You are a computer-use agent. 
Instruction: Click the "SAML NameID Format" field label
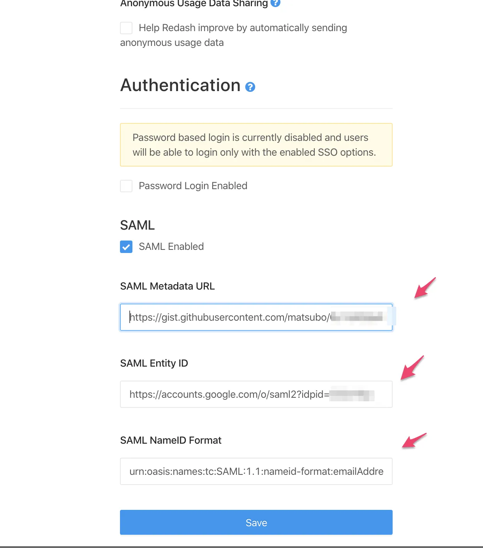(171, 441)
